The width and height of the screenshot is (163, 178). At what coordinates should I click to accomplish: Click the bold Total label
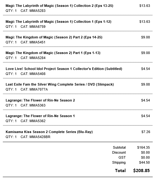[x=120, y=171]
